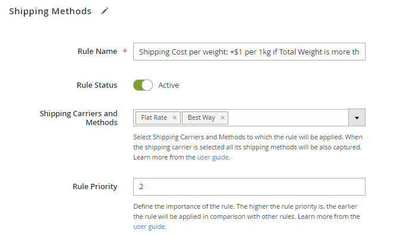Toggle the Rule Status switch
Screen dimensions: 403x236
[x=143, y=85]
